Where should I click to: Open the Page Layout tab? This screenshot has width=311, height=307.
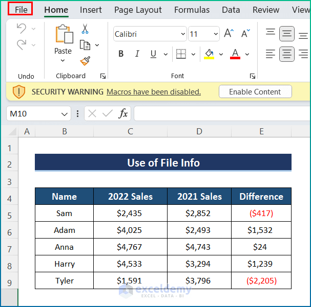pos(138,10)
